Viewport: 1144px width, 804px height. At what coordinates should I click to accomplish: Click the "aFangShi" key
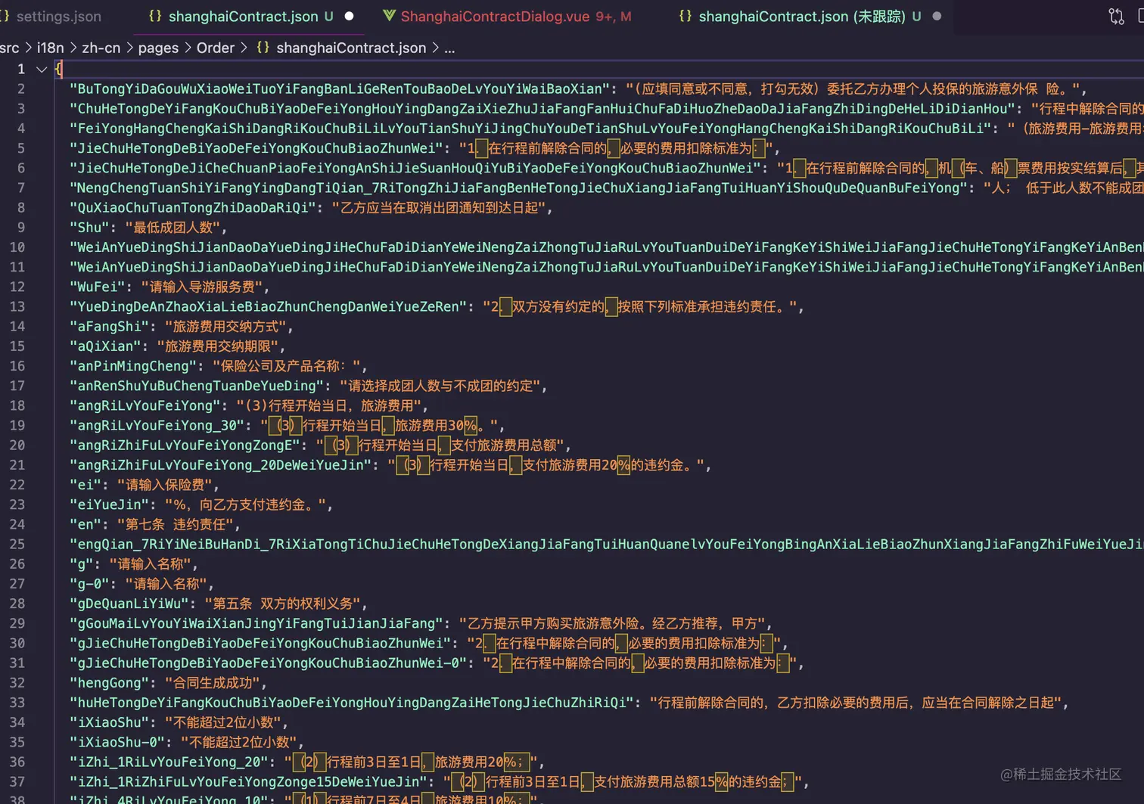(110, 326)
